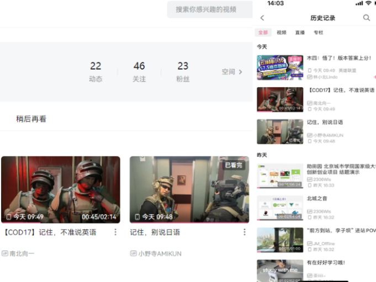Click title "前方到站,李子坝"进站POV
Viewport: 376px width, 282px height.
(x=341, y=231)
